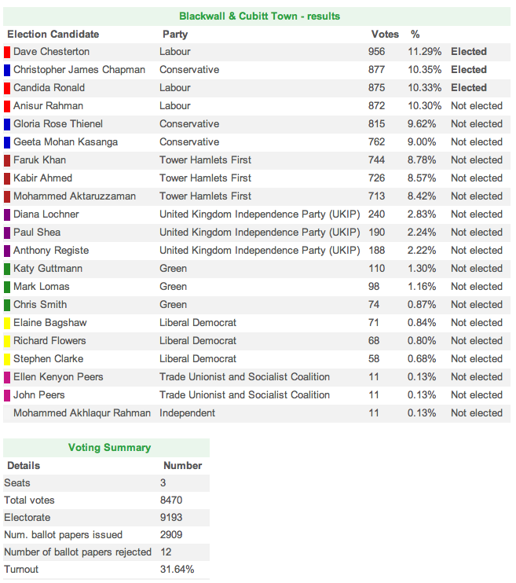The height and width of the screenshot is (583, 516).
Task: Click Tower Hamlets First party for Kabir Ahmed
Action: pyautogui.click(x=205, y=178)
